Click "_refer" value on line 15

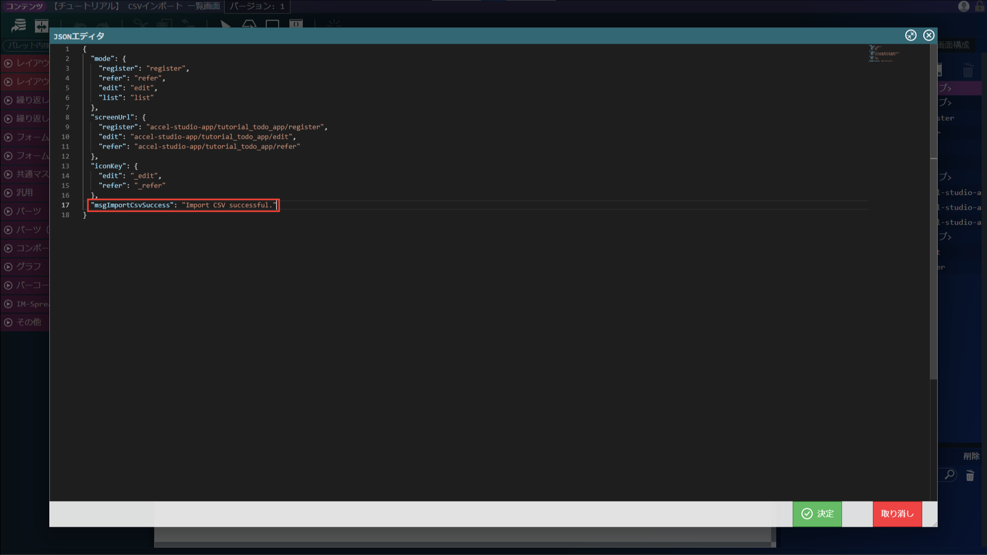(x=150, y=186)
